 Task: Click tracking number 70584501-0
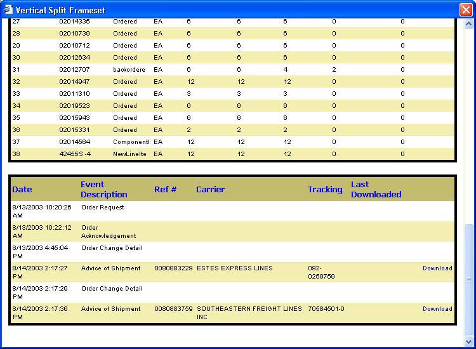[x=326, y=309]
